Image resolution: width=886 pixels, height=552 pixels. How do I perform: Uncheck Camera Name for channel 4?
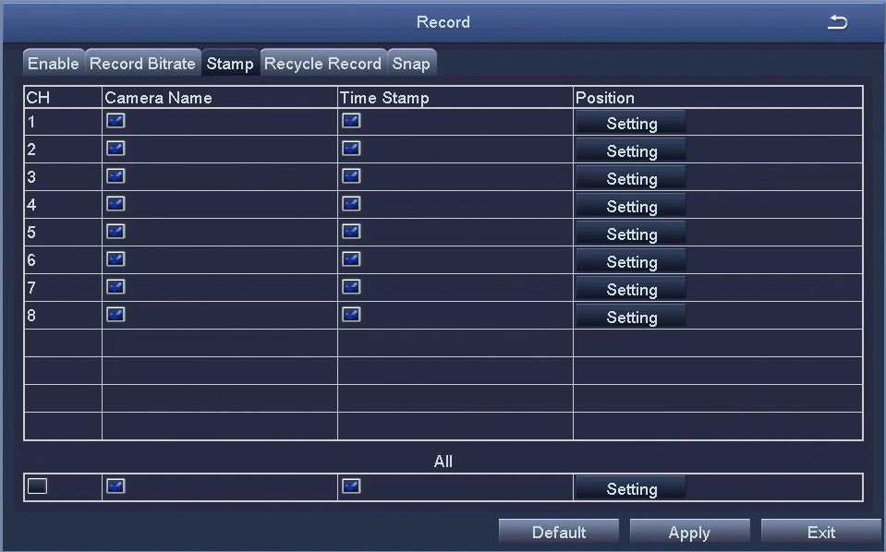click(x=115, y=204)
